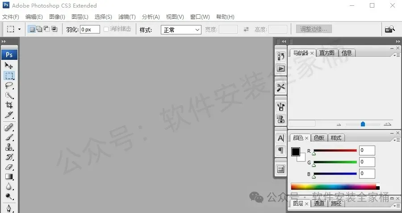Click the navigator zoom out button
The image size is (402, 213).
click(339, 125)
